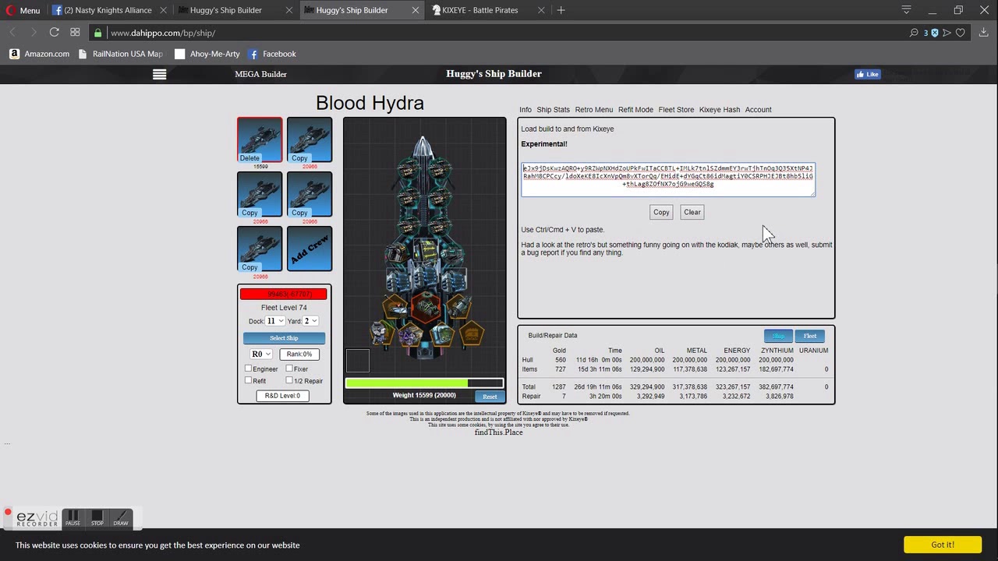The image size is (998, 561).
Task: Switch to Refit Mode
Action: click(x=635, y=110)
